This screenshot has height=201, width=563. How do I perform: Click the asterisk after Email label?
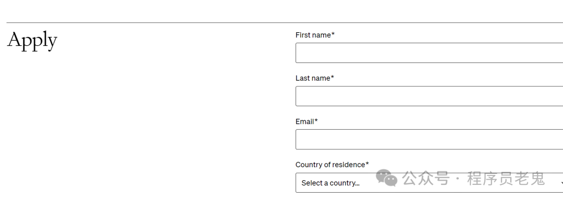316,121
